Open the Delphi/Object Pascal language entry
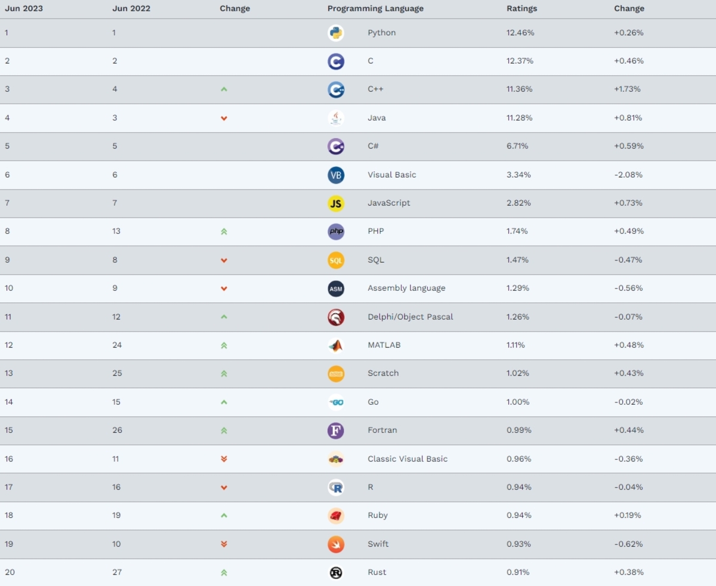The width and height of the screenshot is (716, 586). [x=411, y=317]
